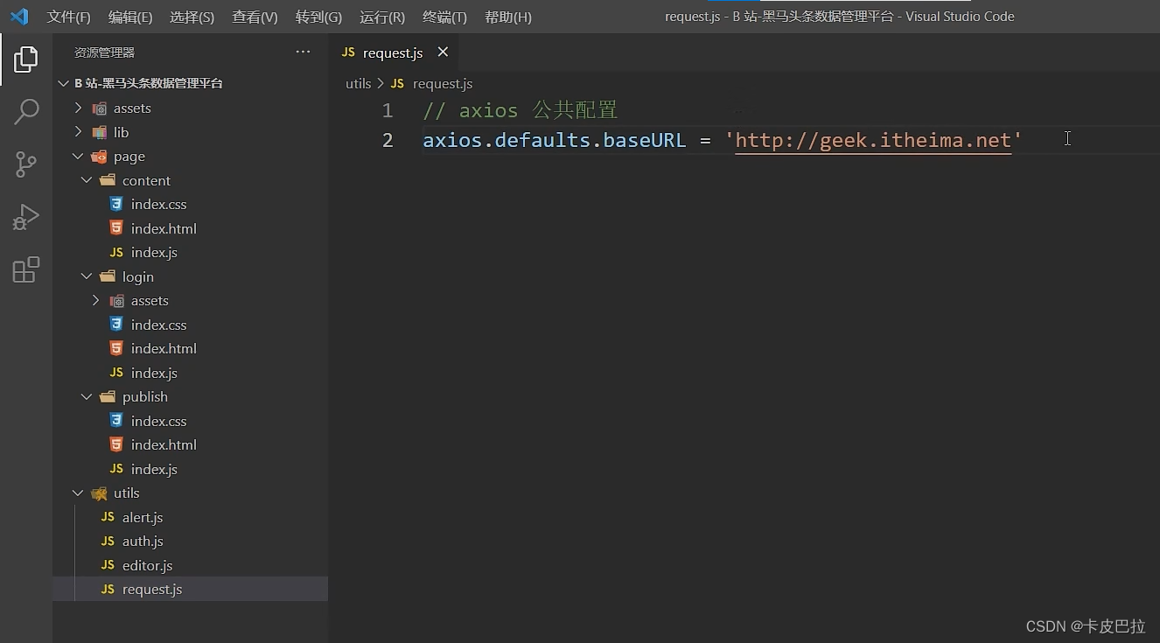The height and width of the screenshot is (643, 1160).
Task: Open Explorer panel more actions ellipsis
Action: click(x=303, y=52)
